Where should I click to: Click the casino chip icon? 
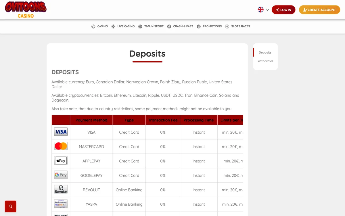[93, 26]
